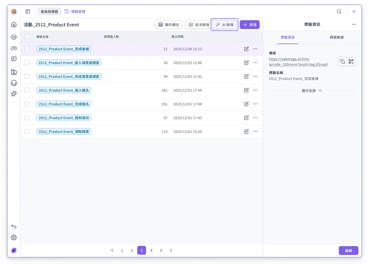Expand 顯示全部 in the tag info panel
369x267 pixels.
coord(312,91)
